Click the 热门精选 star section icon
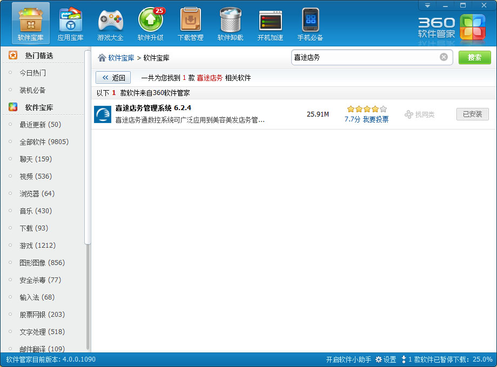The image size is (497, 367). tap(13, 56)
